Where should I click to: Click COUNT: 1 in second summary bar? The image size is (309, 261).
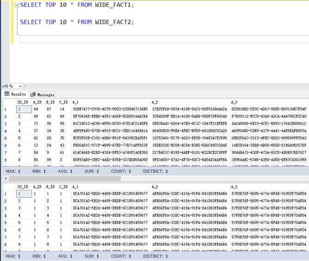coord(121,256)
